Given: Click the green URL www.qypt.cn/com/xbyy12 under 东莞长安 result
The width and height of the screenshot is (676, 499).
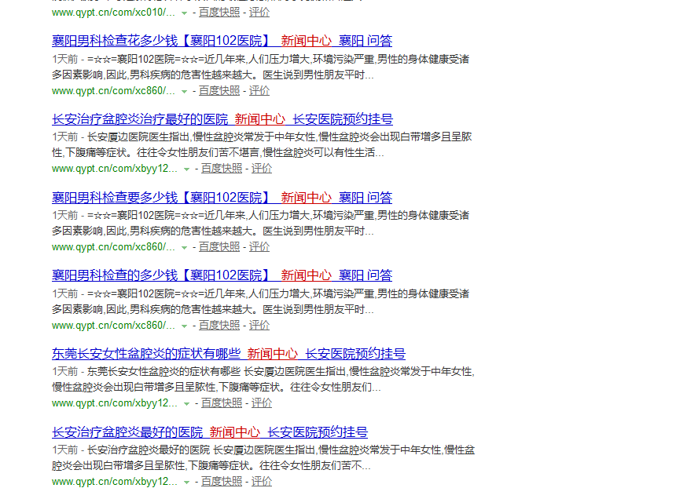Looking at the screenshot, I should coord(112,402).
